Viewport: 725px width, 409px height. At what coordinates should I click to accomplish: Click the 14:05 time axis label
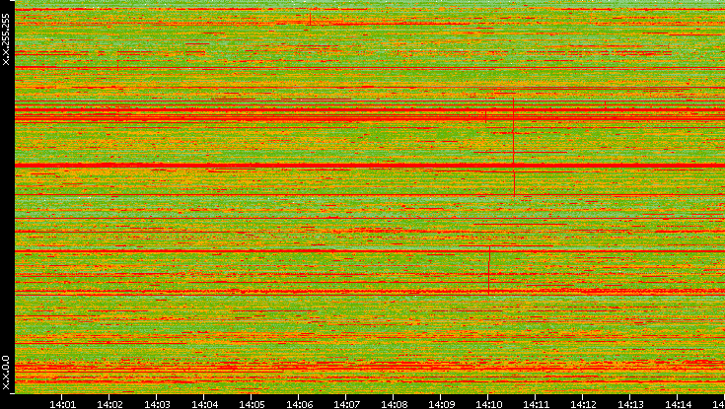click(252, 404)
